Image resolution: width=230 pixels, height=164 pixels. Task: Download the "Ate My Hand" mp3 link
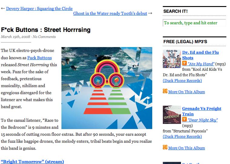coord(201,64)
